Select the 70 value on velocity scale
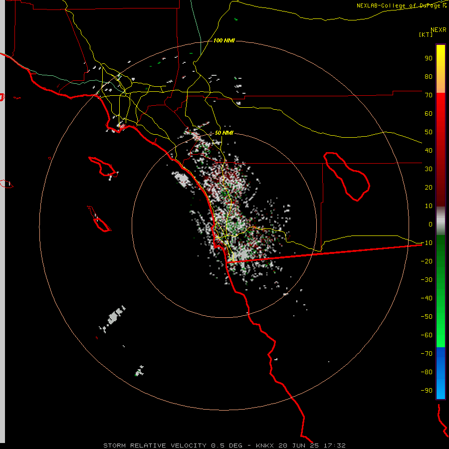The image size is (449, 449). [429, 95]
